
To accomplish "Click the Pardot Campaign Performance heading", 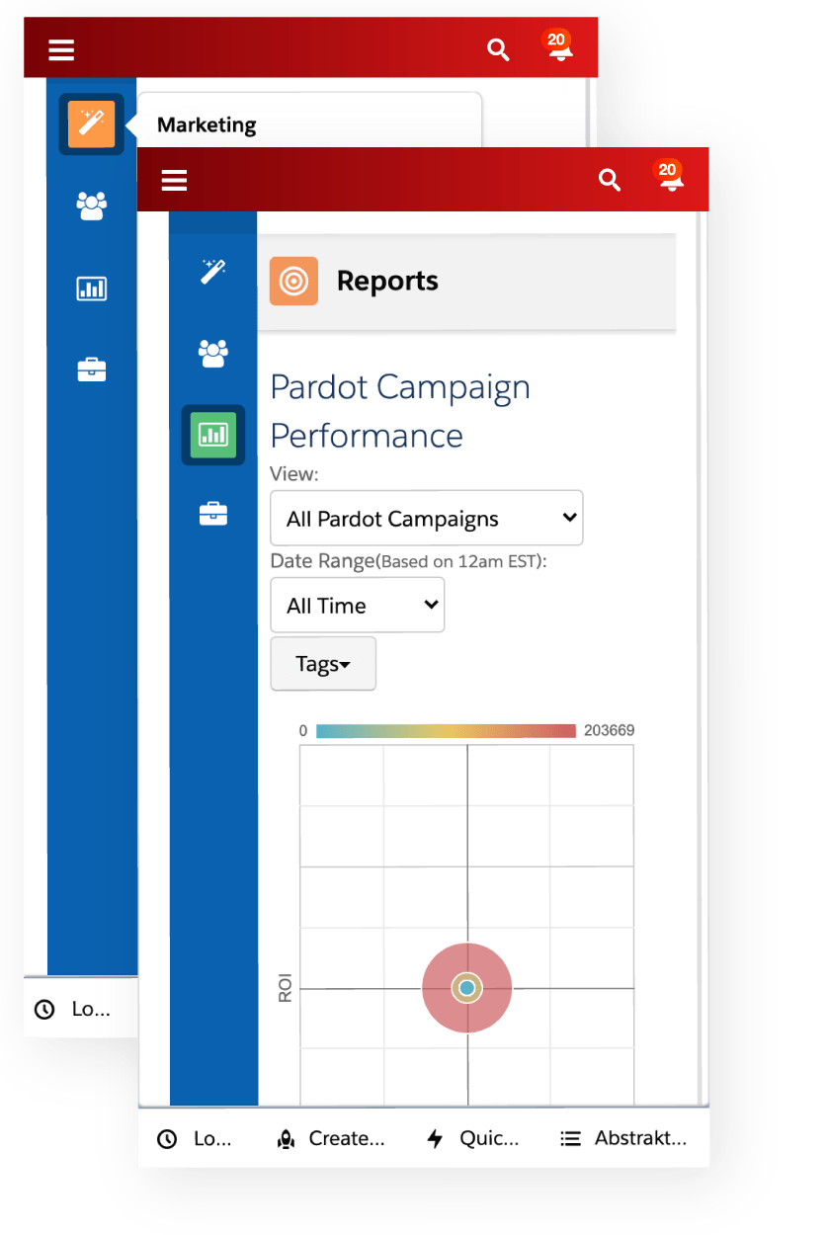I will (400, 411).
